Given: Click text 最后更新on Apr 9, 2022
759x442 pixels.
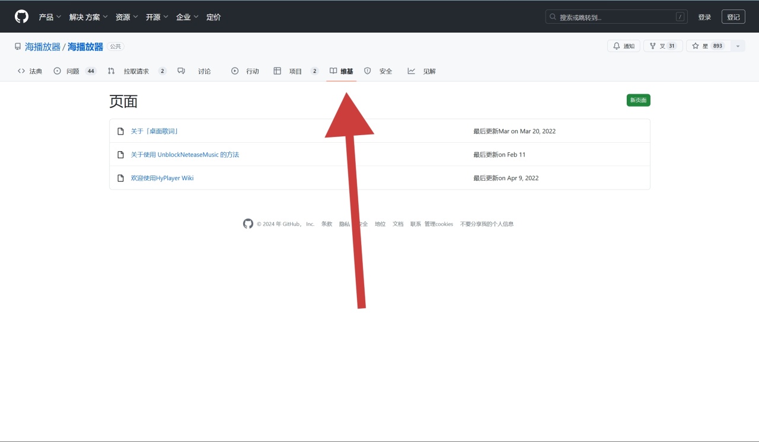Looking at the screenshot, I should tap(506, 178).
